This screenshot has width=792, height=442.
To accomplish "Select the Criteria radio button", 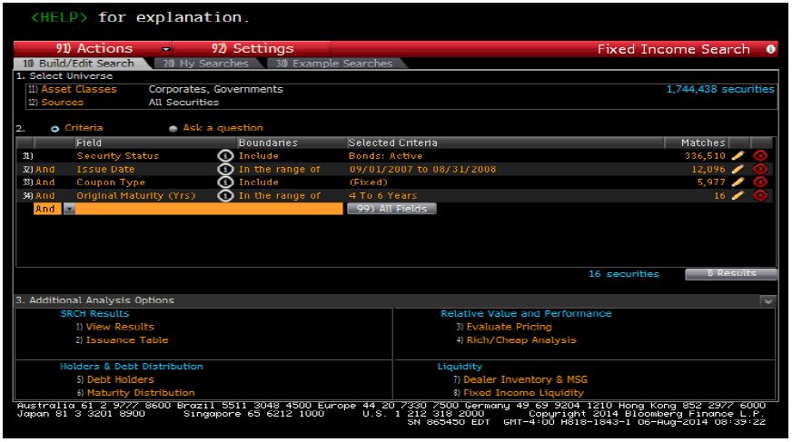I will [55, 128].
